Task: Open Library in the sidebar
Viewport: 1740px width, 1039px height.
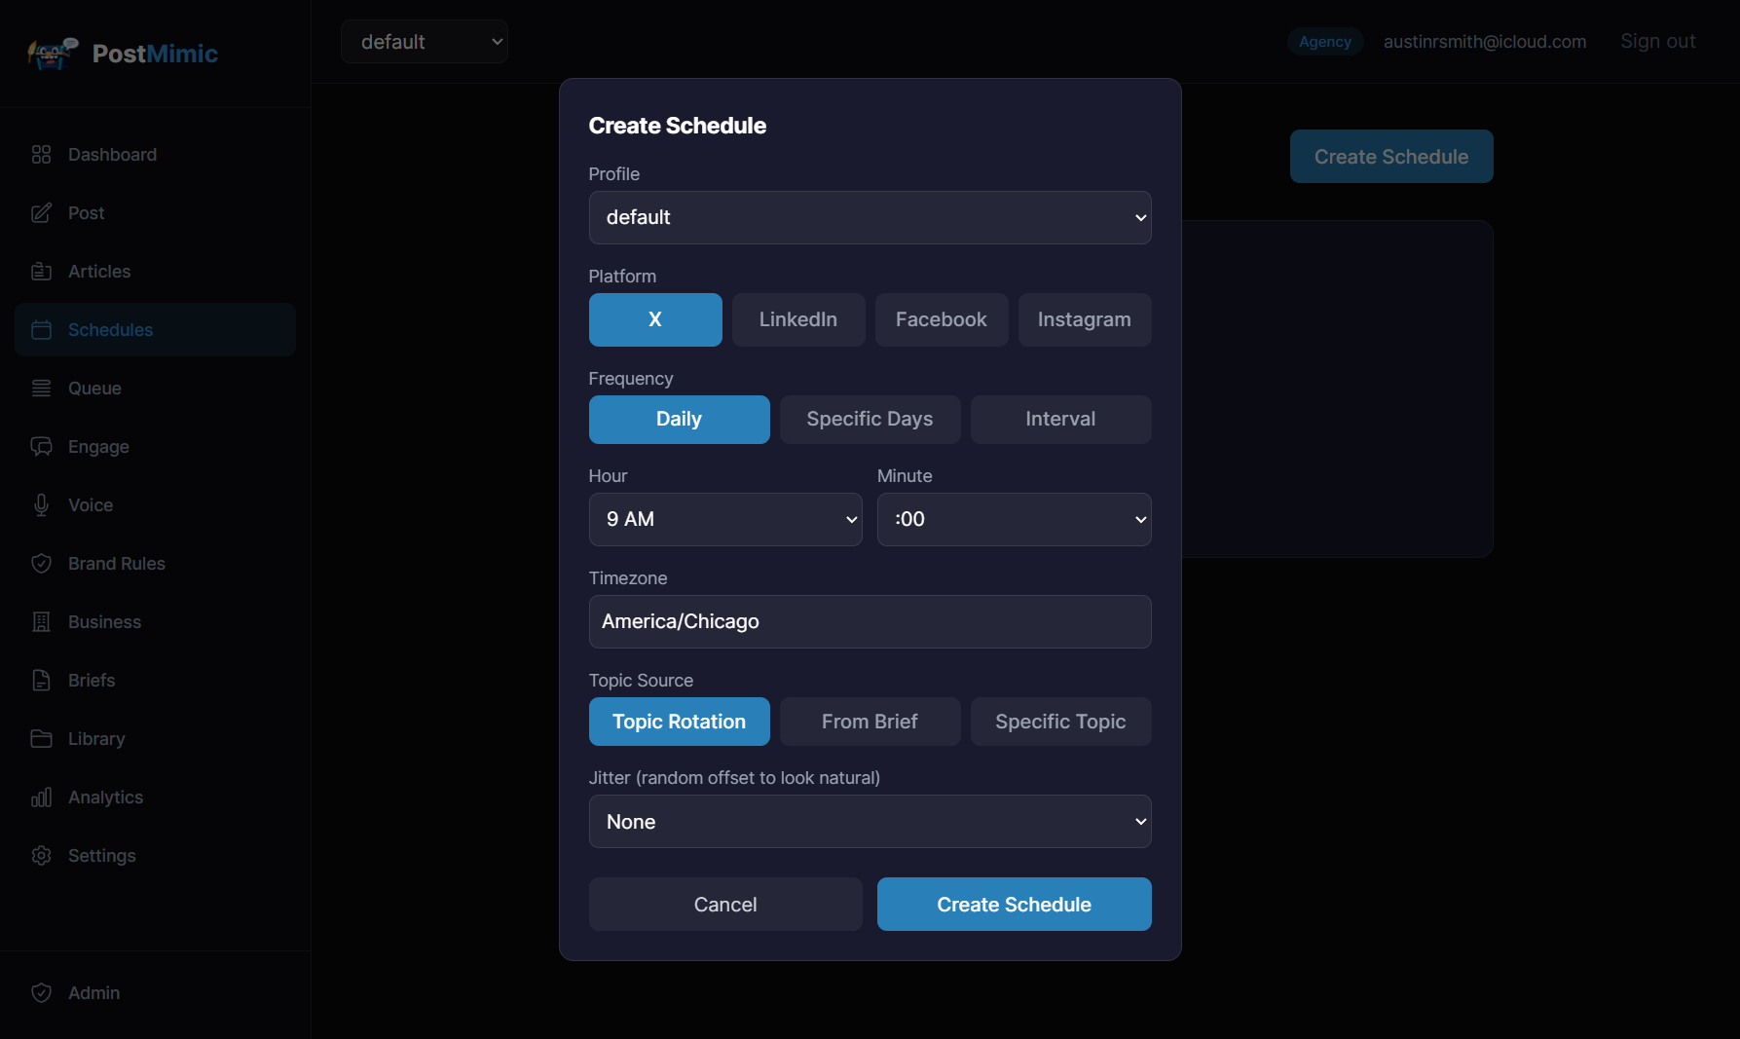Action: 156,739
